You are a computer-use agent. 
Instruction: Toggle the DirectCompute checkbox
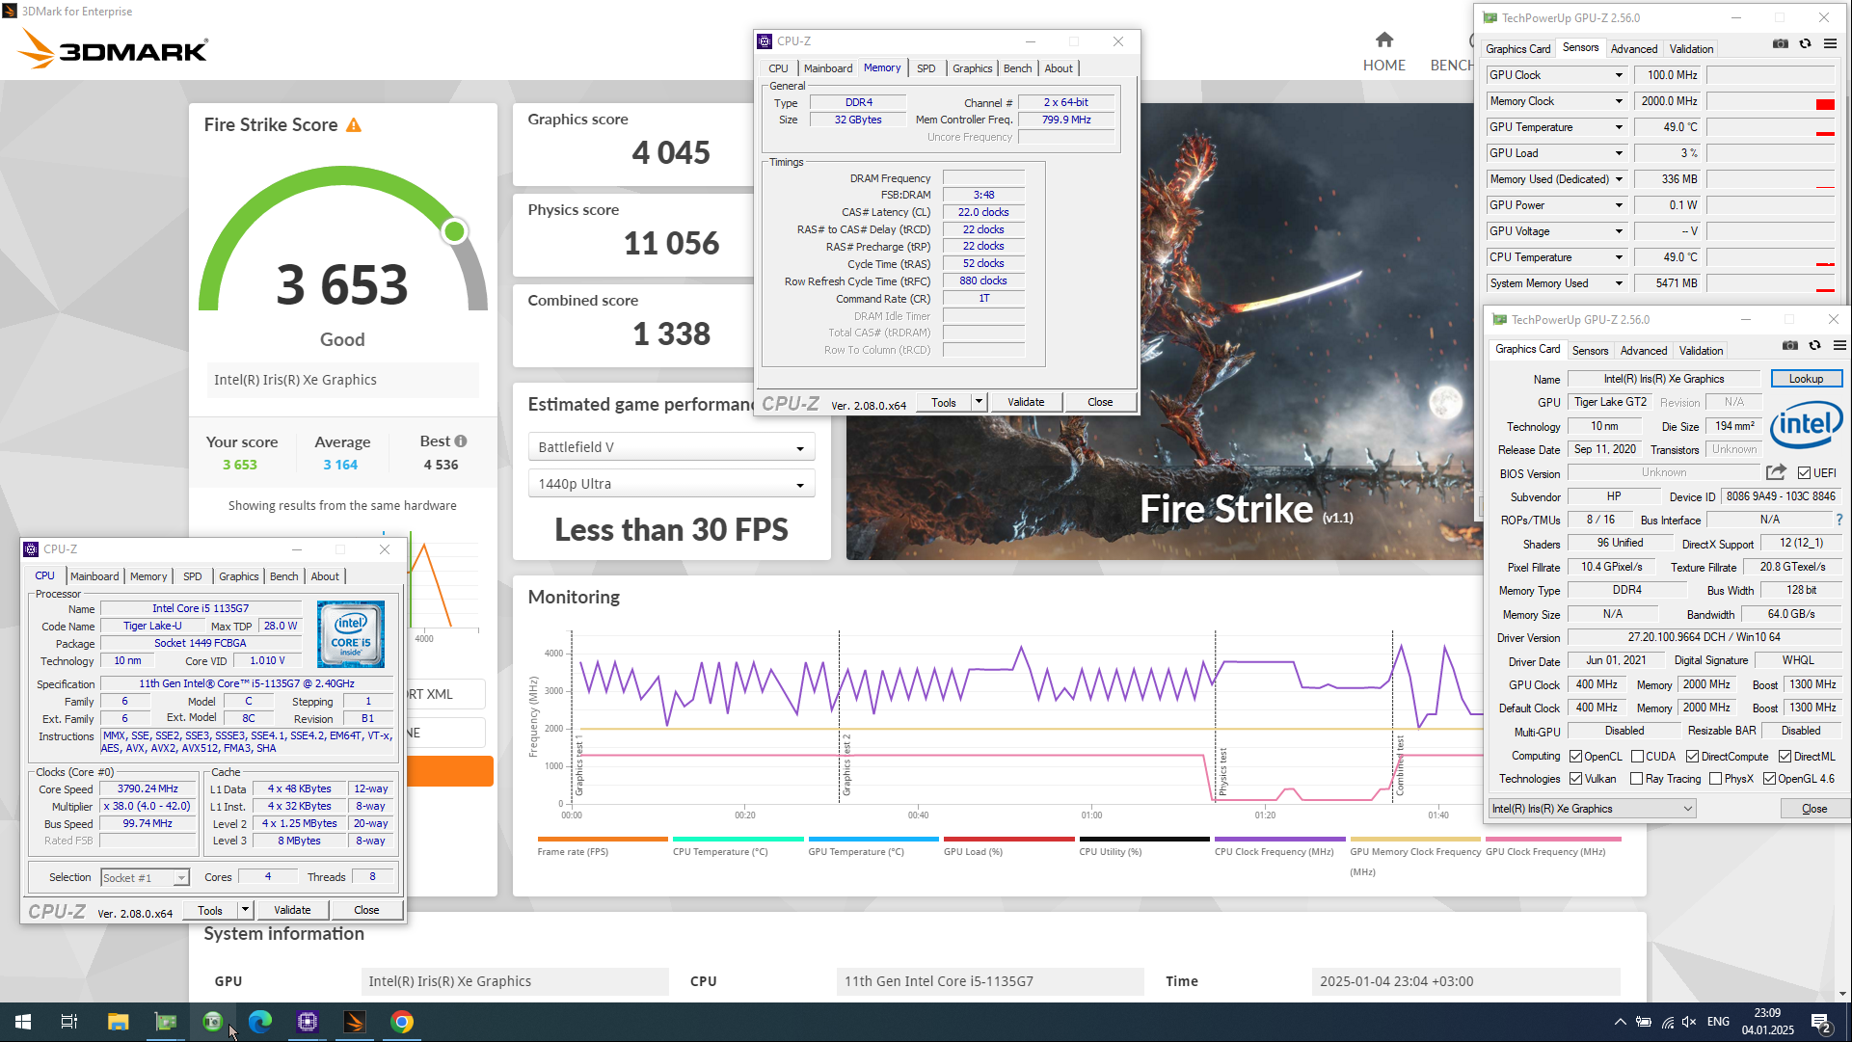[x=1692, y=757]
